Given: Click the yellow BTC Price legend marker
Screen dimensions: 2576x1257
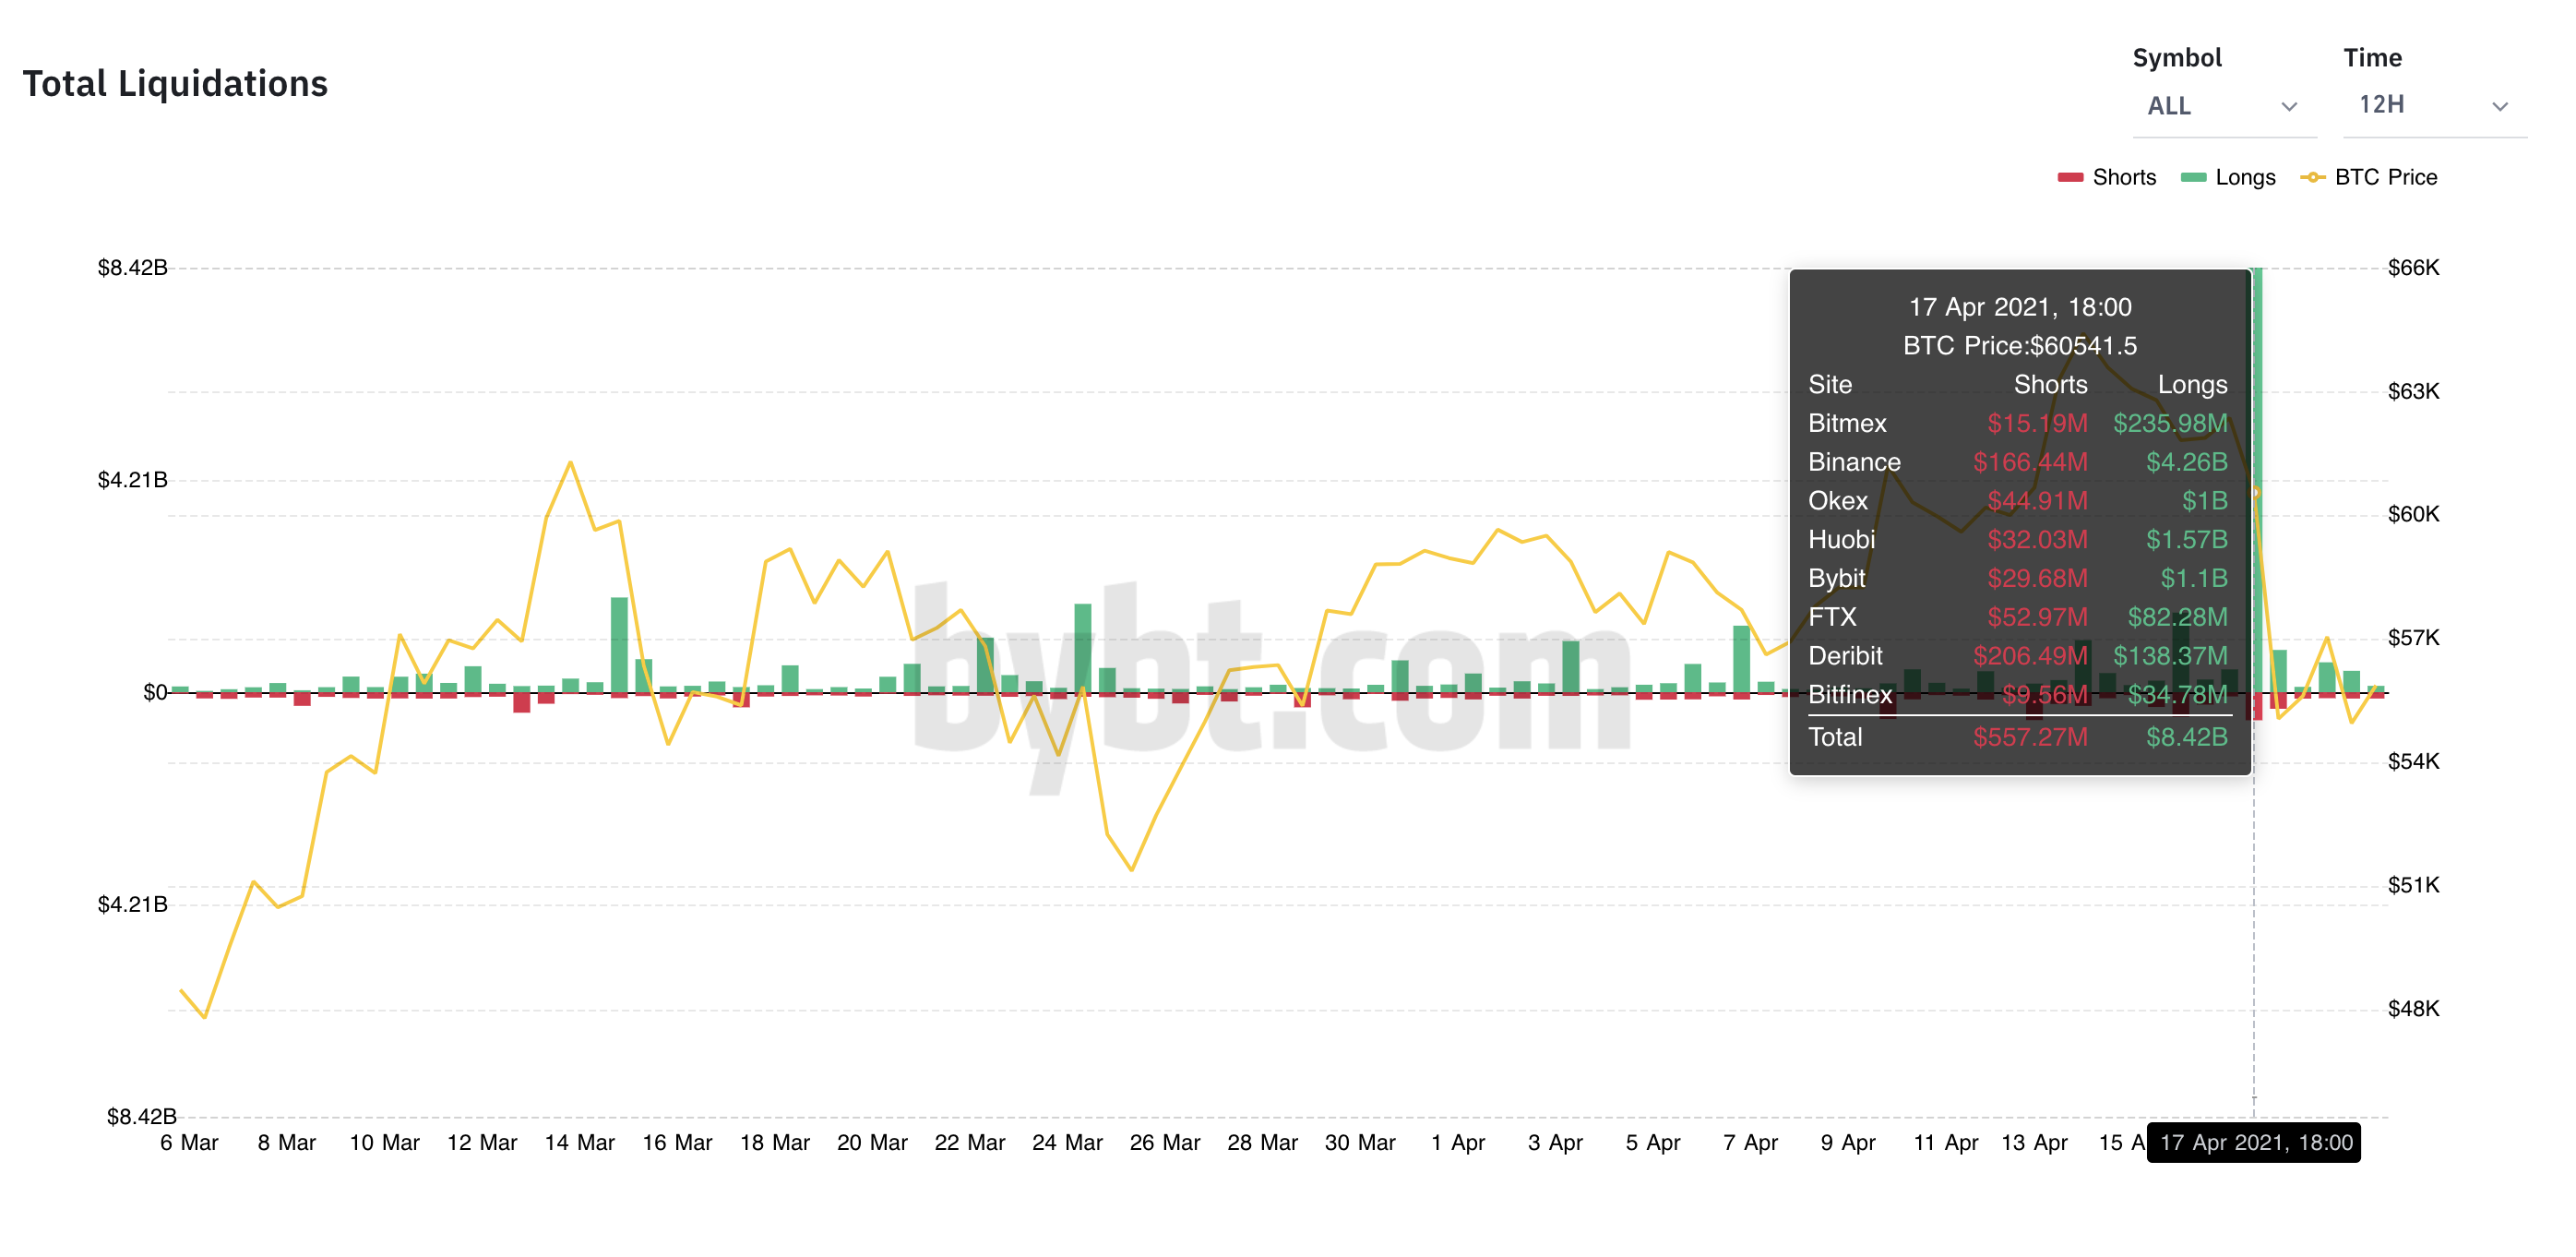Looking at the screenshot, I should tap(2312, 177).
